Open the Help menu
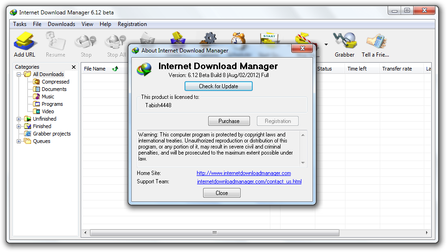Viewport: 447px width, 252px height. click(105, 24)
